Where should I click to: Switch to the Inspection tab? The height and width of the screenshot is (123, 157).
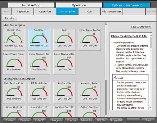(23, 11)
